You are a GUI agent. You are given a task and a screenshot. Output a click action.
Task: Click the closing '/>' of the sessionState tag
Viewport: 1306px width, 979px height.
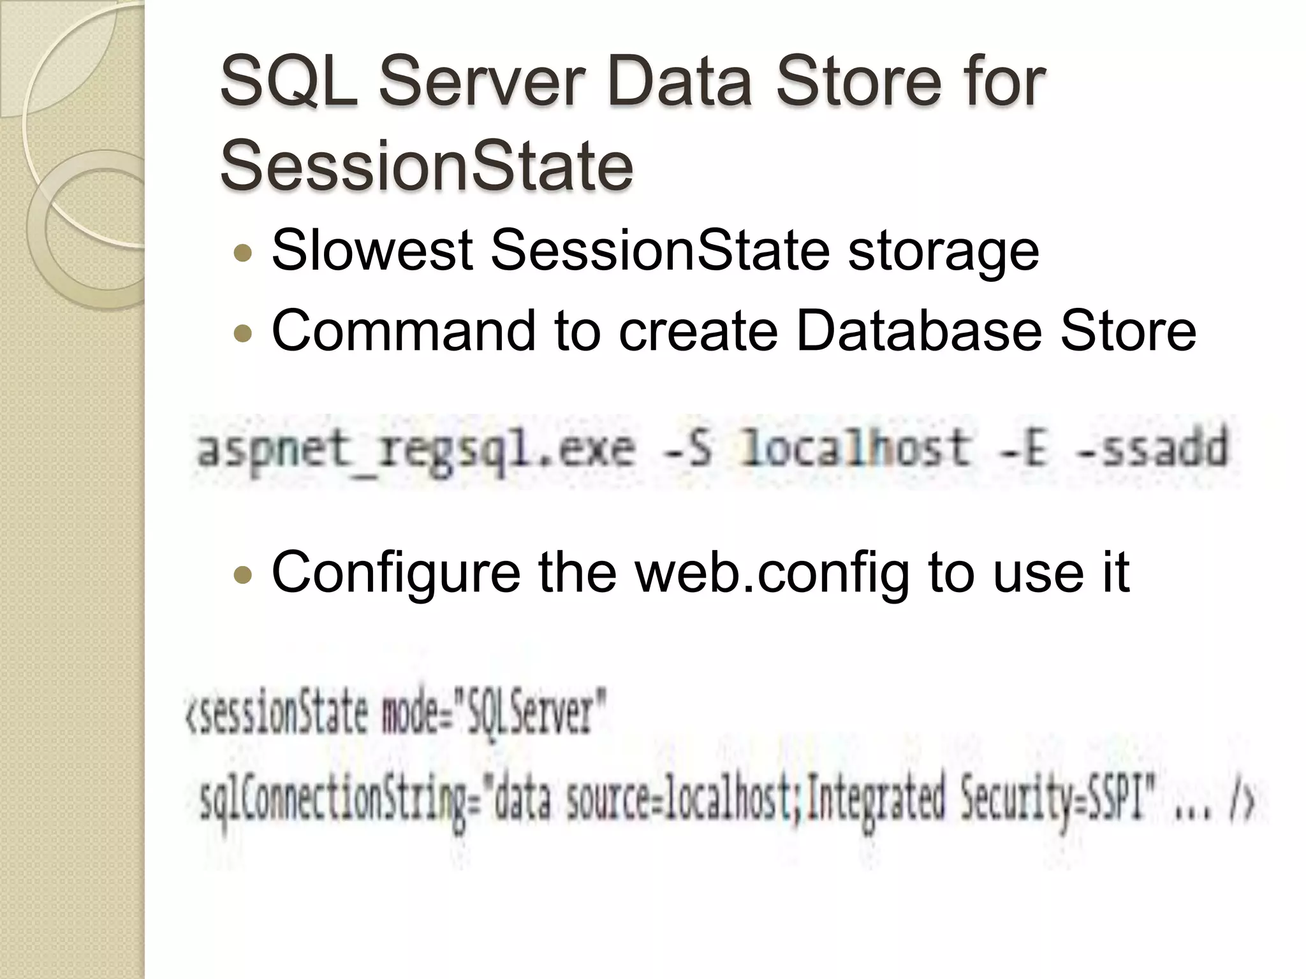[x=1243, y=804]
